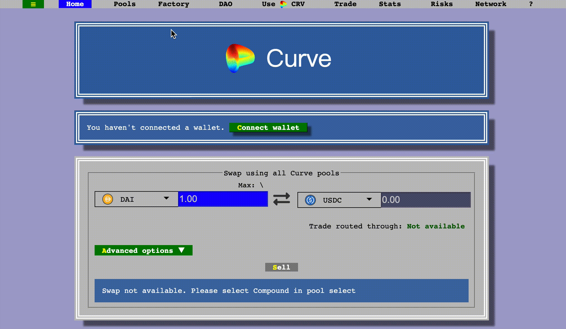
Task: Expand Advanced options
Action: click(144, 250)
